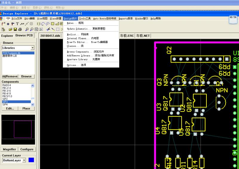Click the Save floppy disk icon
The image size is (239, 169).
pyautogui.click(x=15, y=29)
